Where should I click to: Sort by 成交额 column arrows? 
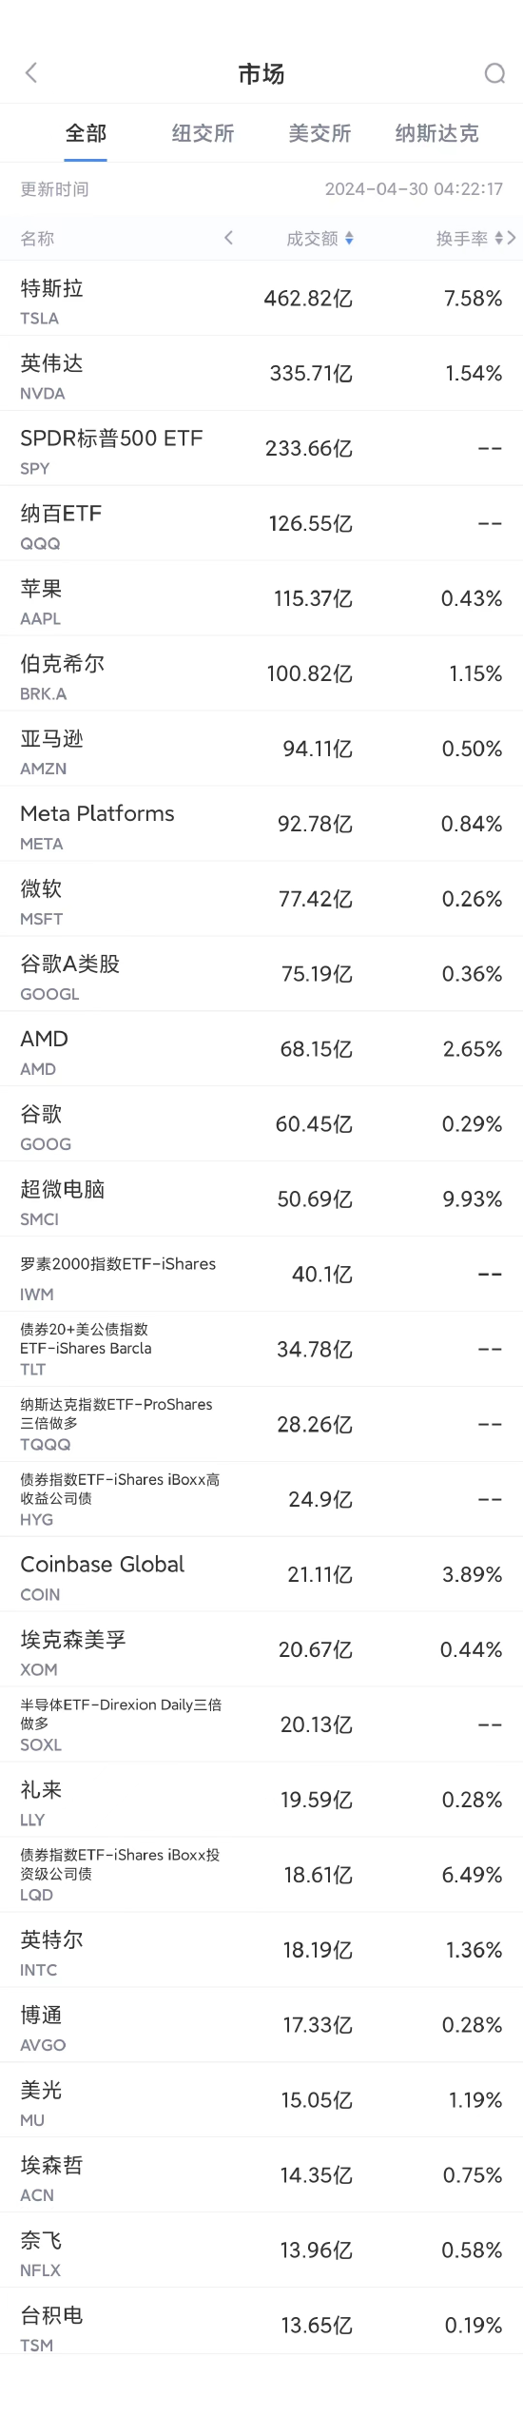(349, 239)
